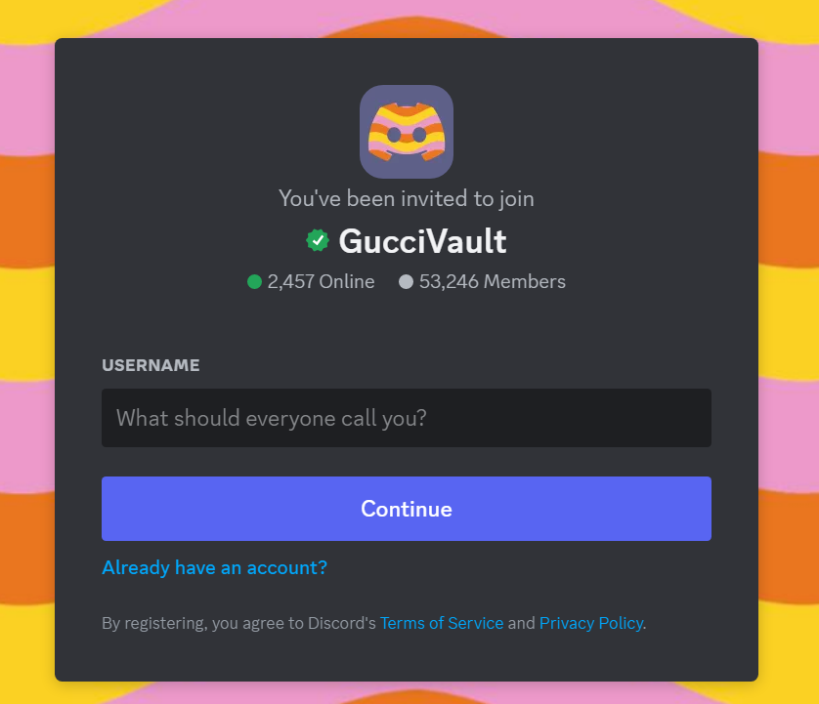Screen dimensions: 819x704
Task: Click the gray members count dot
Action: pyautogui.click(x=406, y=282)
